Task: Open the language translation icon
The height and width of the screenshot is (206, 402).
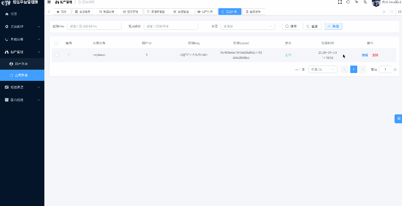Action: point(365,2)
